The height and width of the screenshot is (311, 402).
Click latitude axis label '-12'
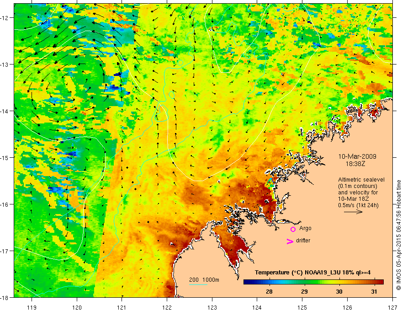point(4,18)
